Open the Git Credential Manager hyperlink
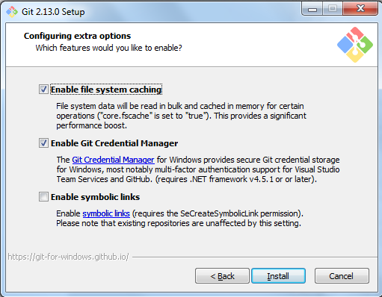This screenshot has height=297, width=382. coord(113,160)
